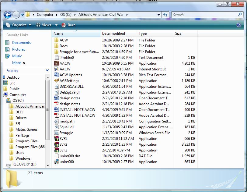Select Matrix Games folder in tree

26,130
